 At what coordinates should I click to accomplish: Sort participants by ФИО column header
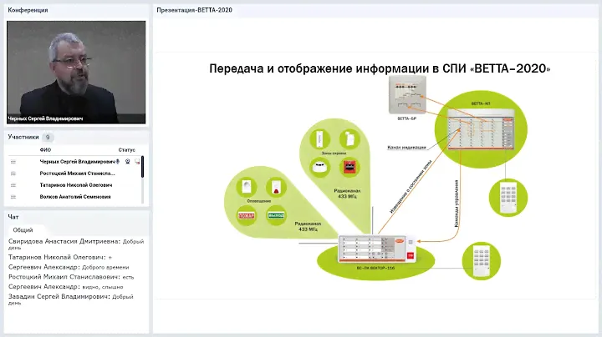[45, 150]
